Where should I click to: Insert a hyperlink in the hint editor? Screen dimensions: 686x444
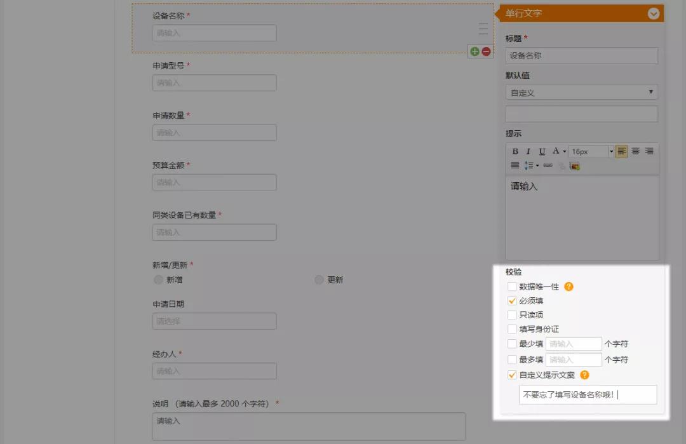[x=548, y=166]
